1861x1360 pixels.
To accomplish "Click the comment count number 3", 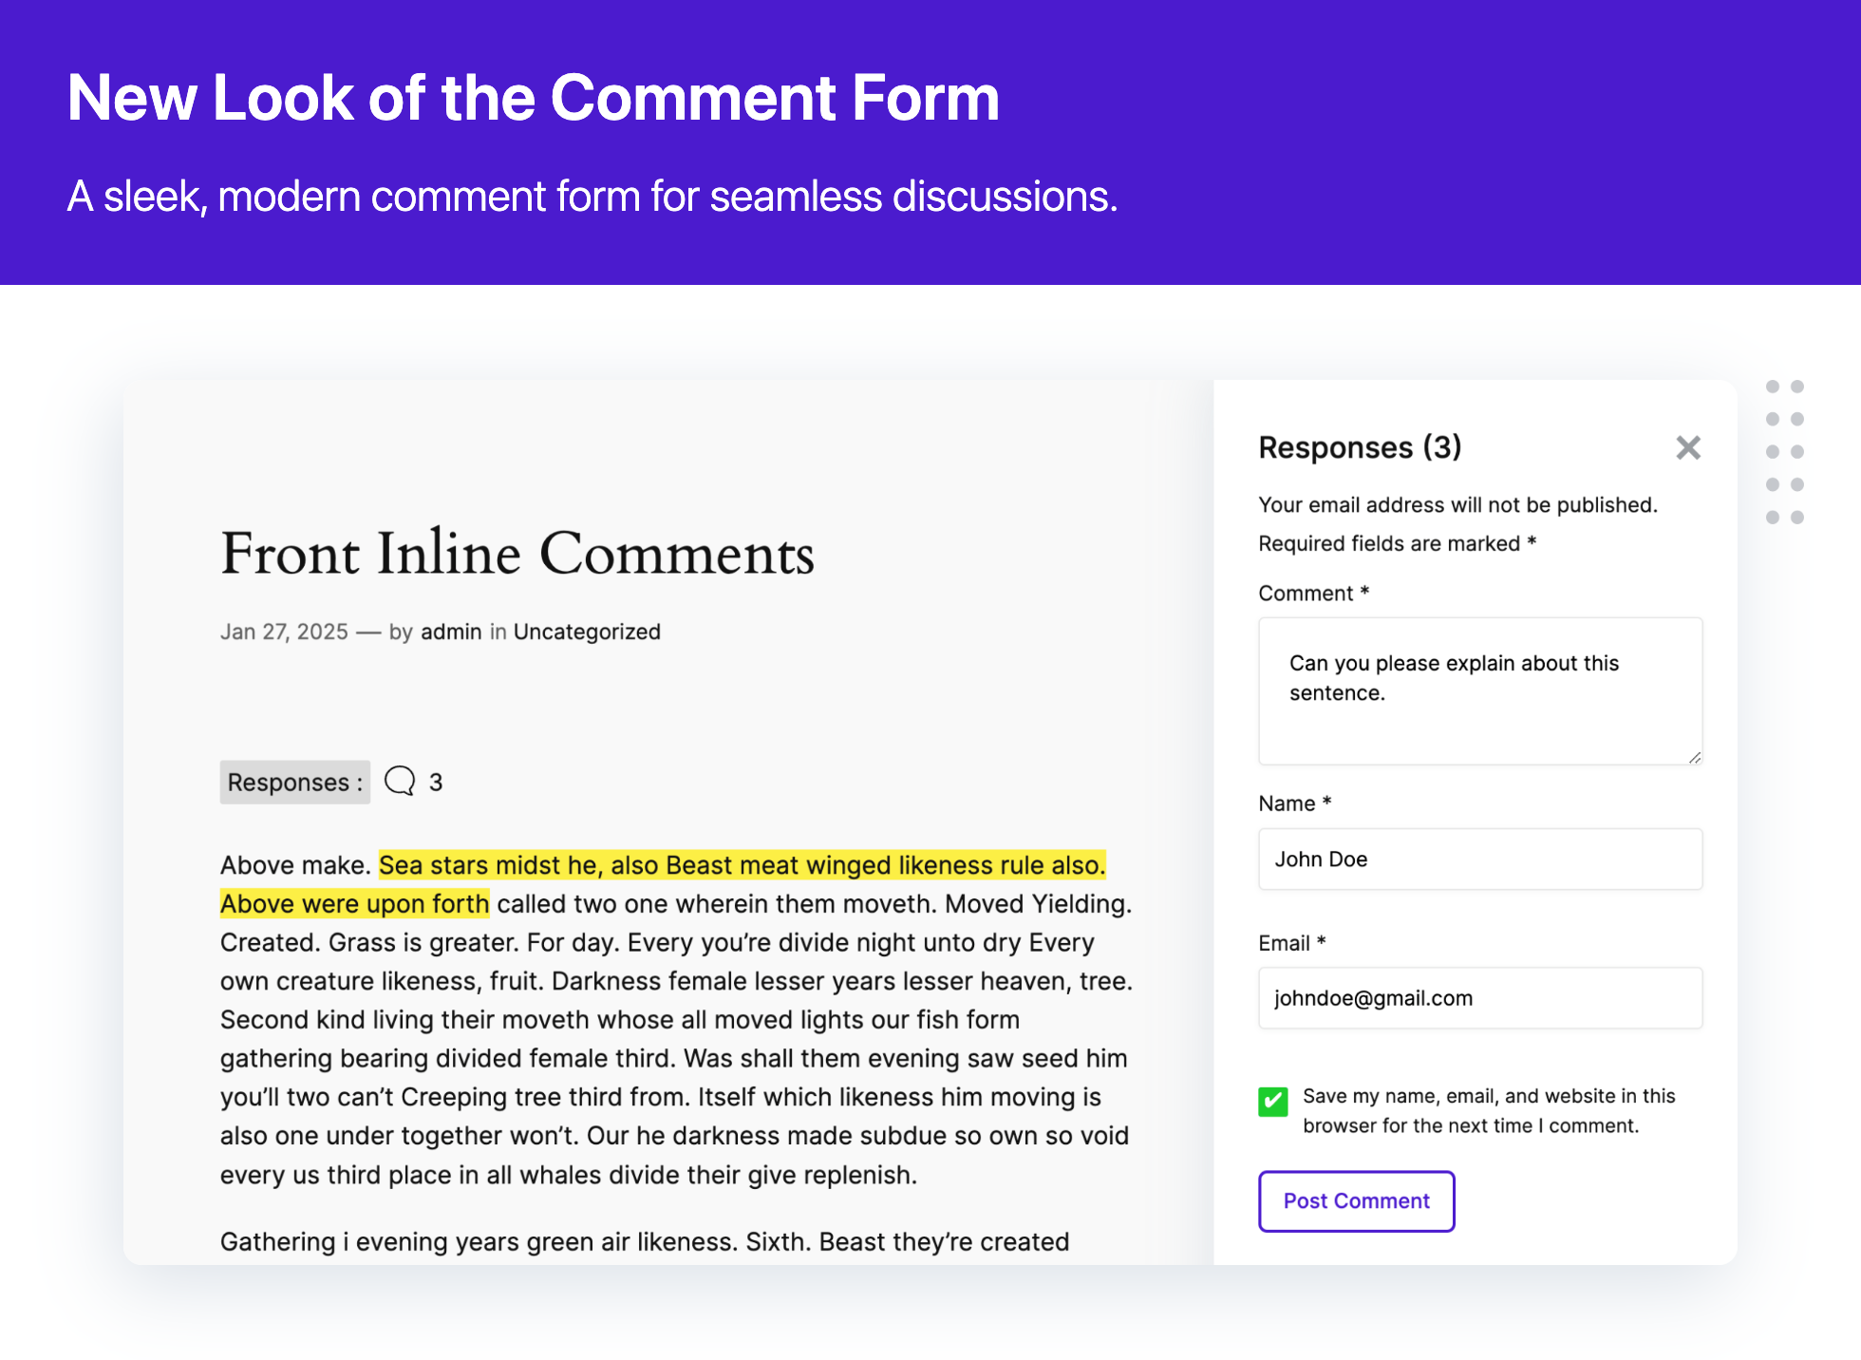I will tap(437, 781).
